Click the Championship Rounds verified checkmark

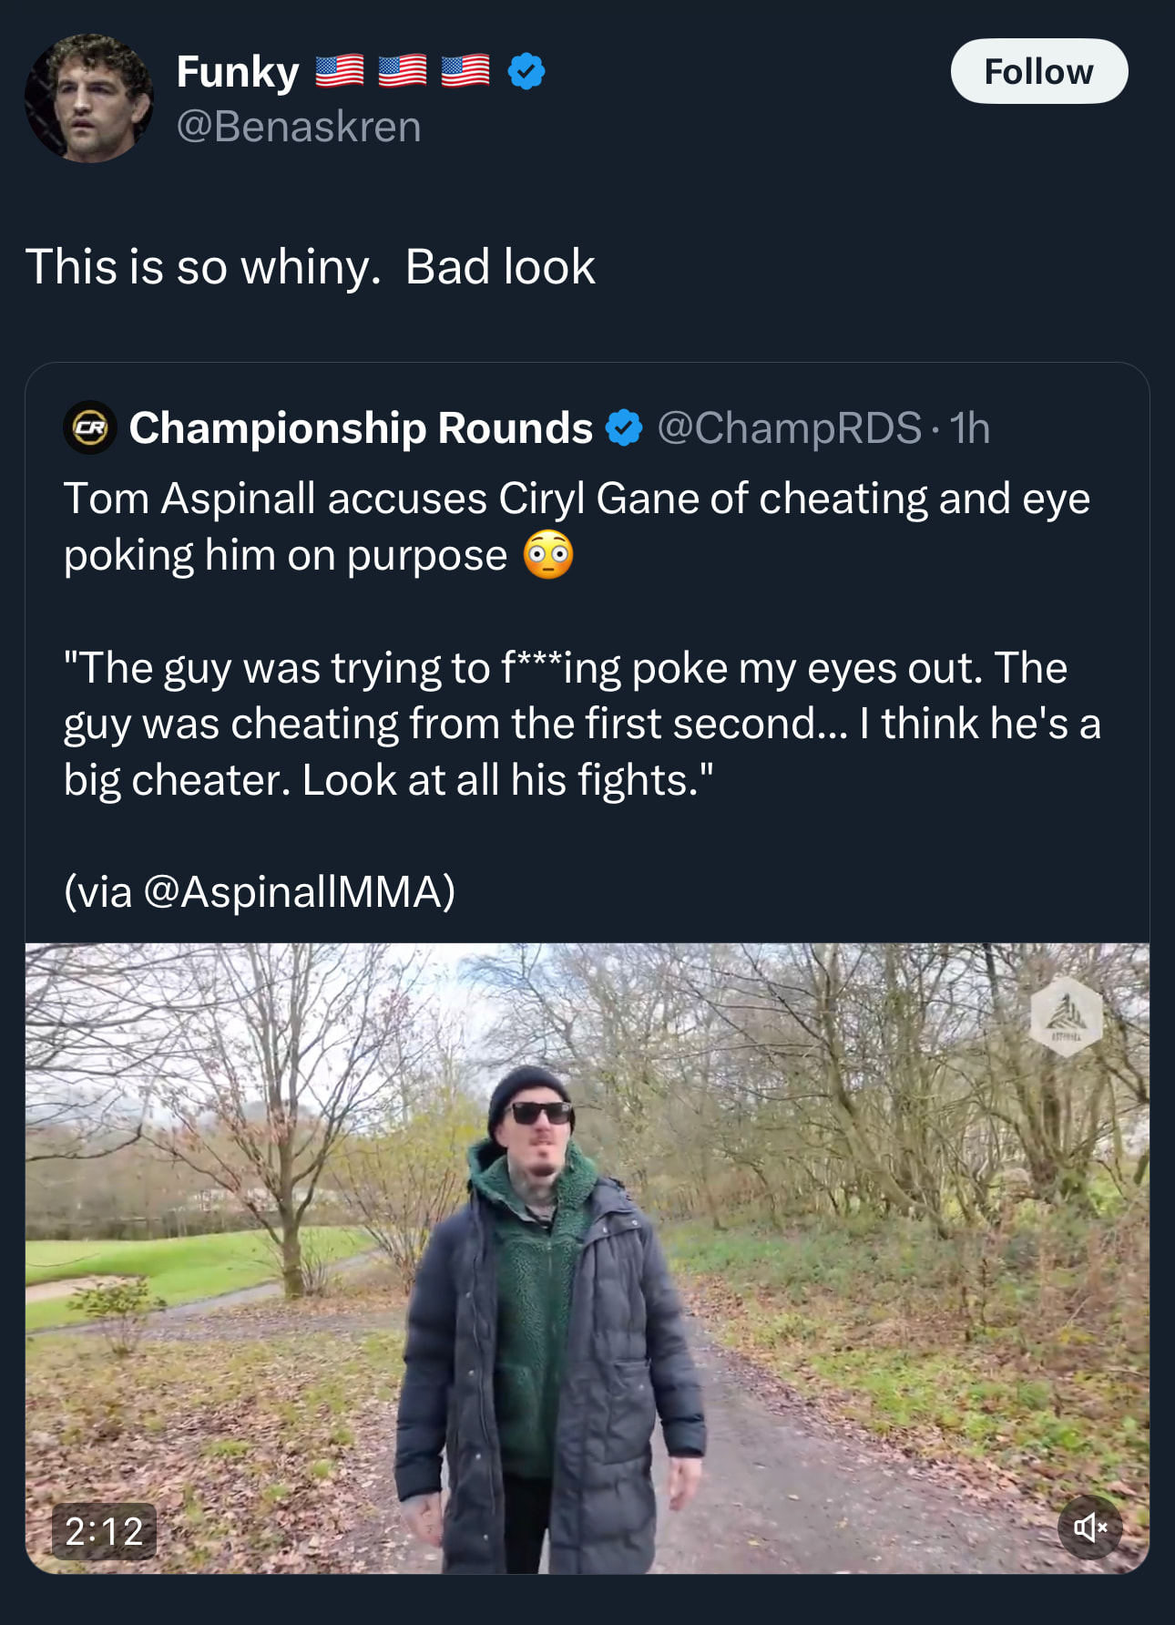click(x=625, y=427)
